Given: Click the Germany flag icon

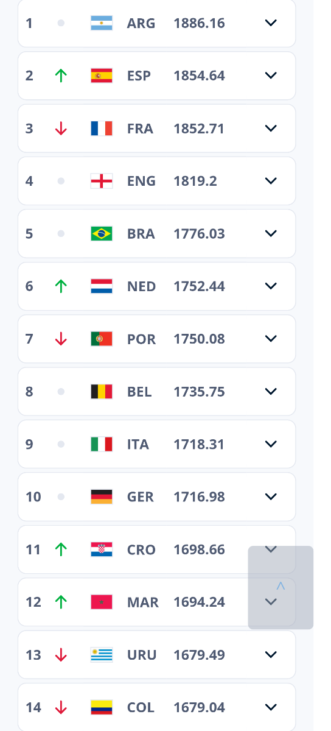Looking at the screenshot, I should (x=102, y=496).
